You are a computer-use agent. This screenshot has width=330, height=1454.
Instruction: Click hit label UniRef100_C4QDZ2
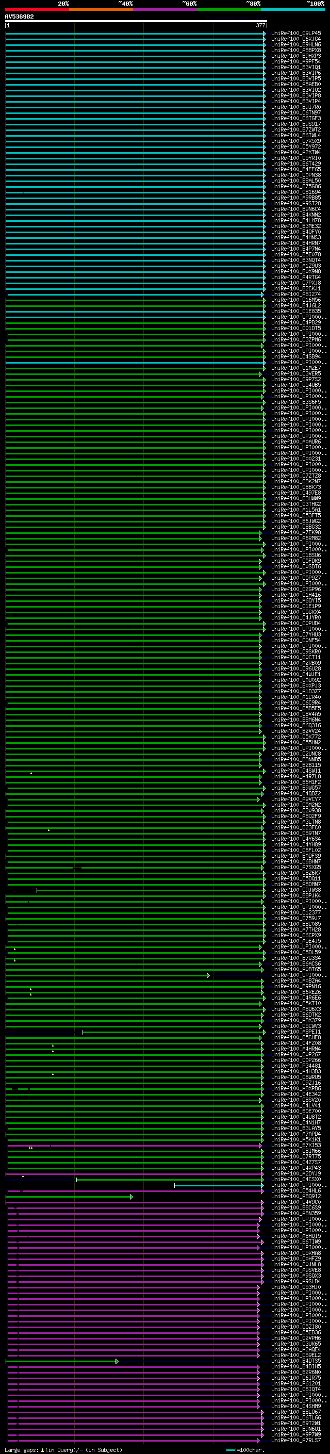click(296, 794)
